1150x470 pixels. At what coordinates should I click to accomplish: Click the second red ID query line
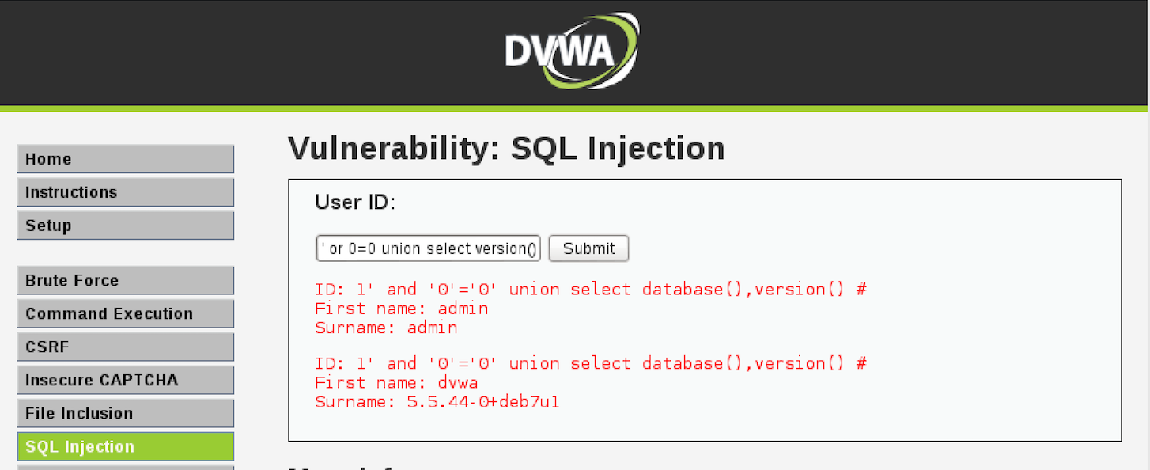click(x=591, y=363)
